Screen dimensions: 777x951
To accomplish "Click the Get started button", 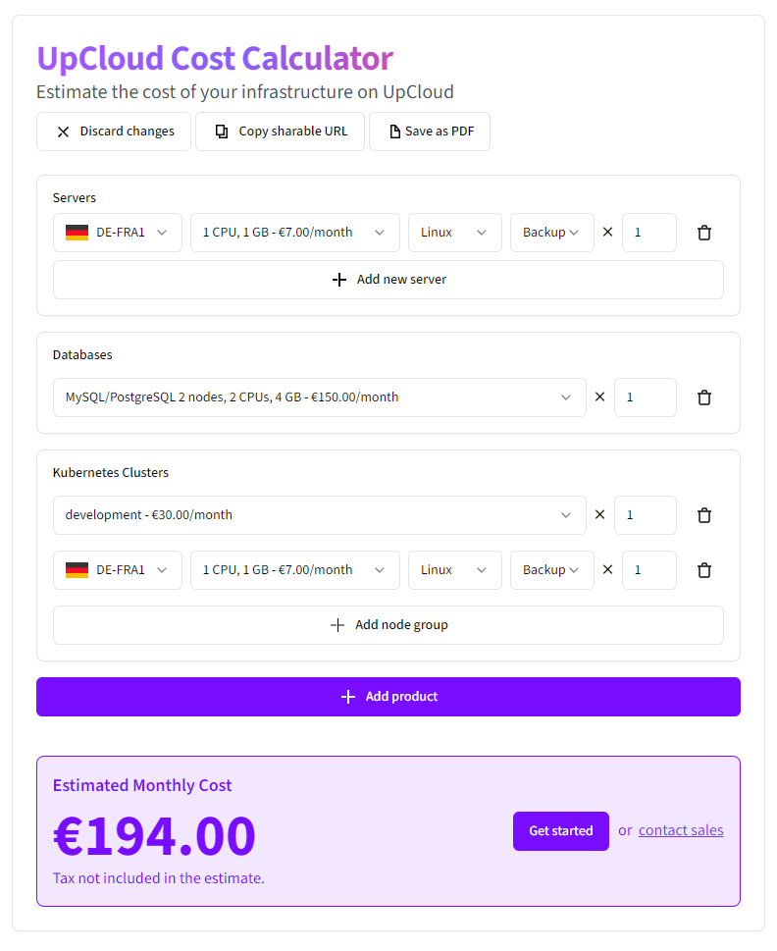I will click(561, 831).
